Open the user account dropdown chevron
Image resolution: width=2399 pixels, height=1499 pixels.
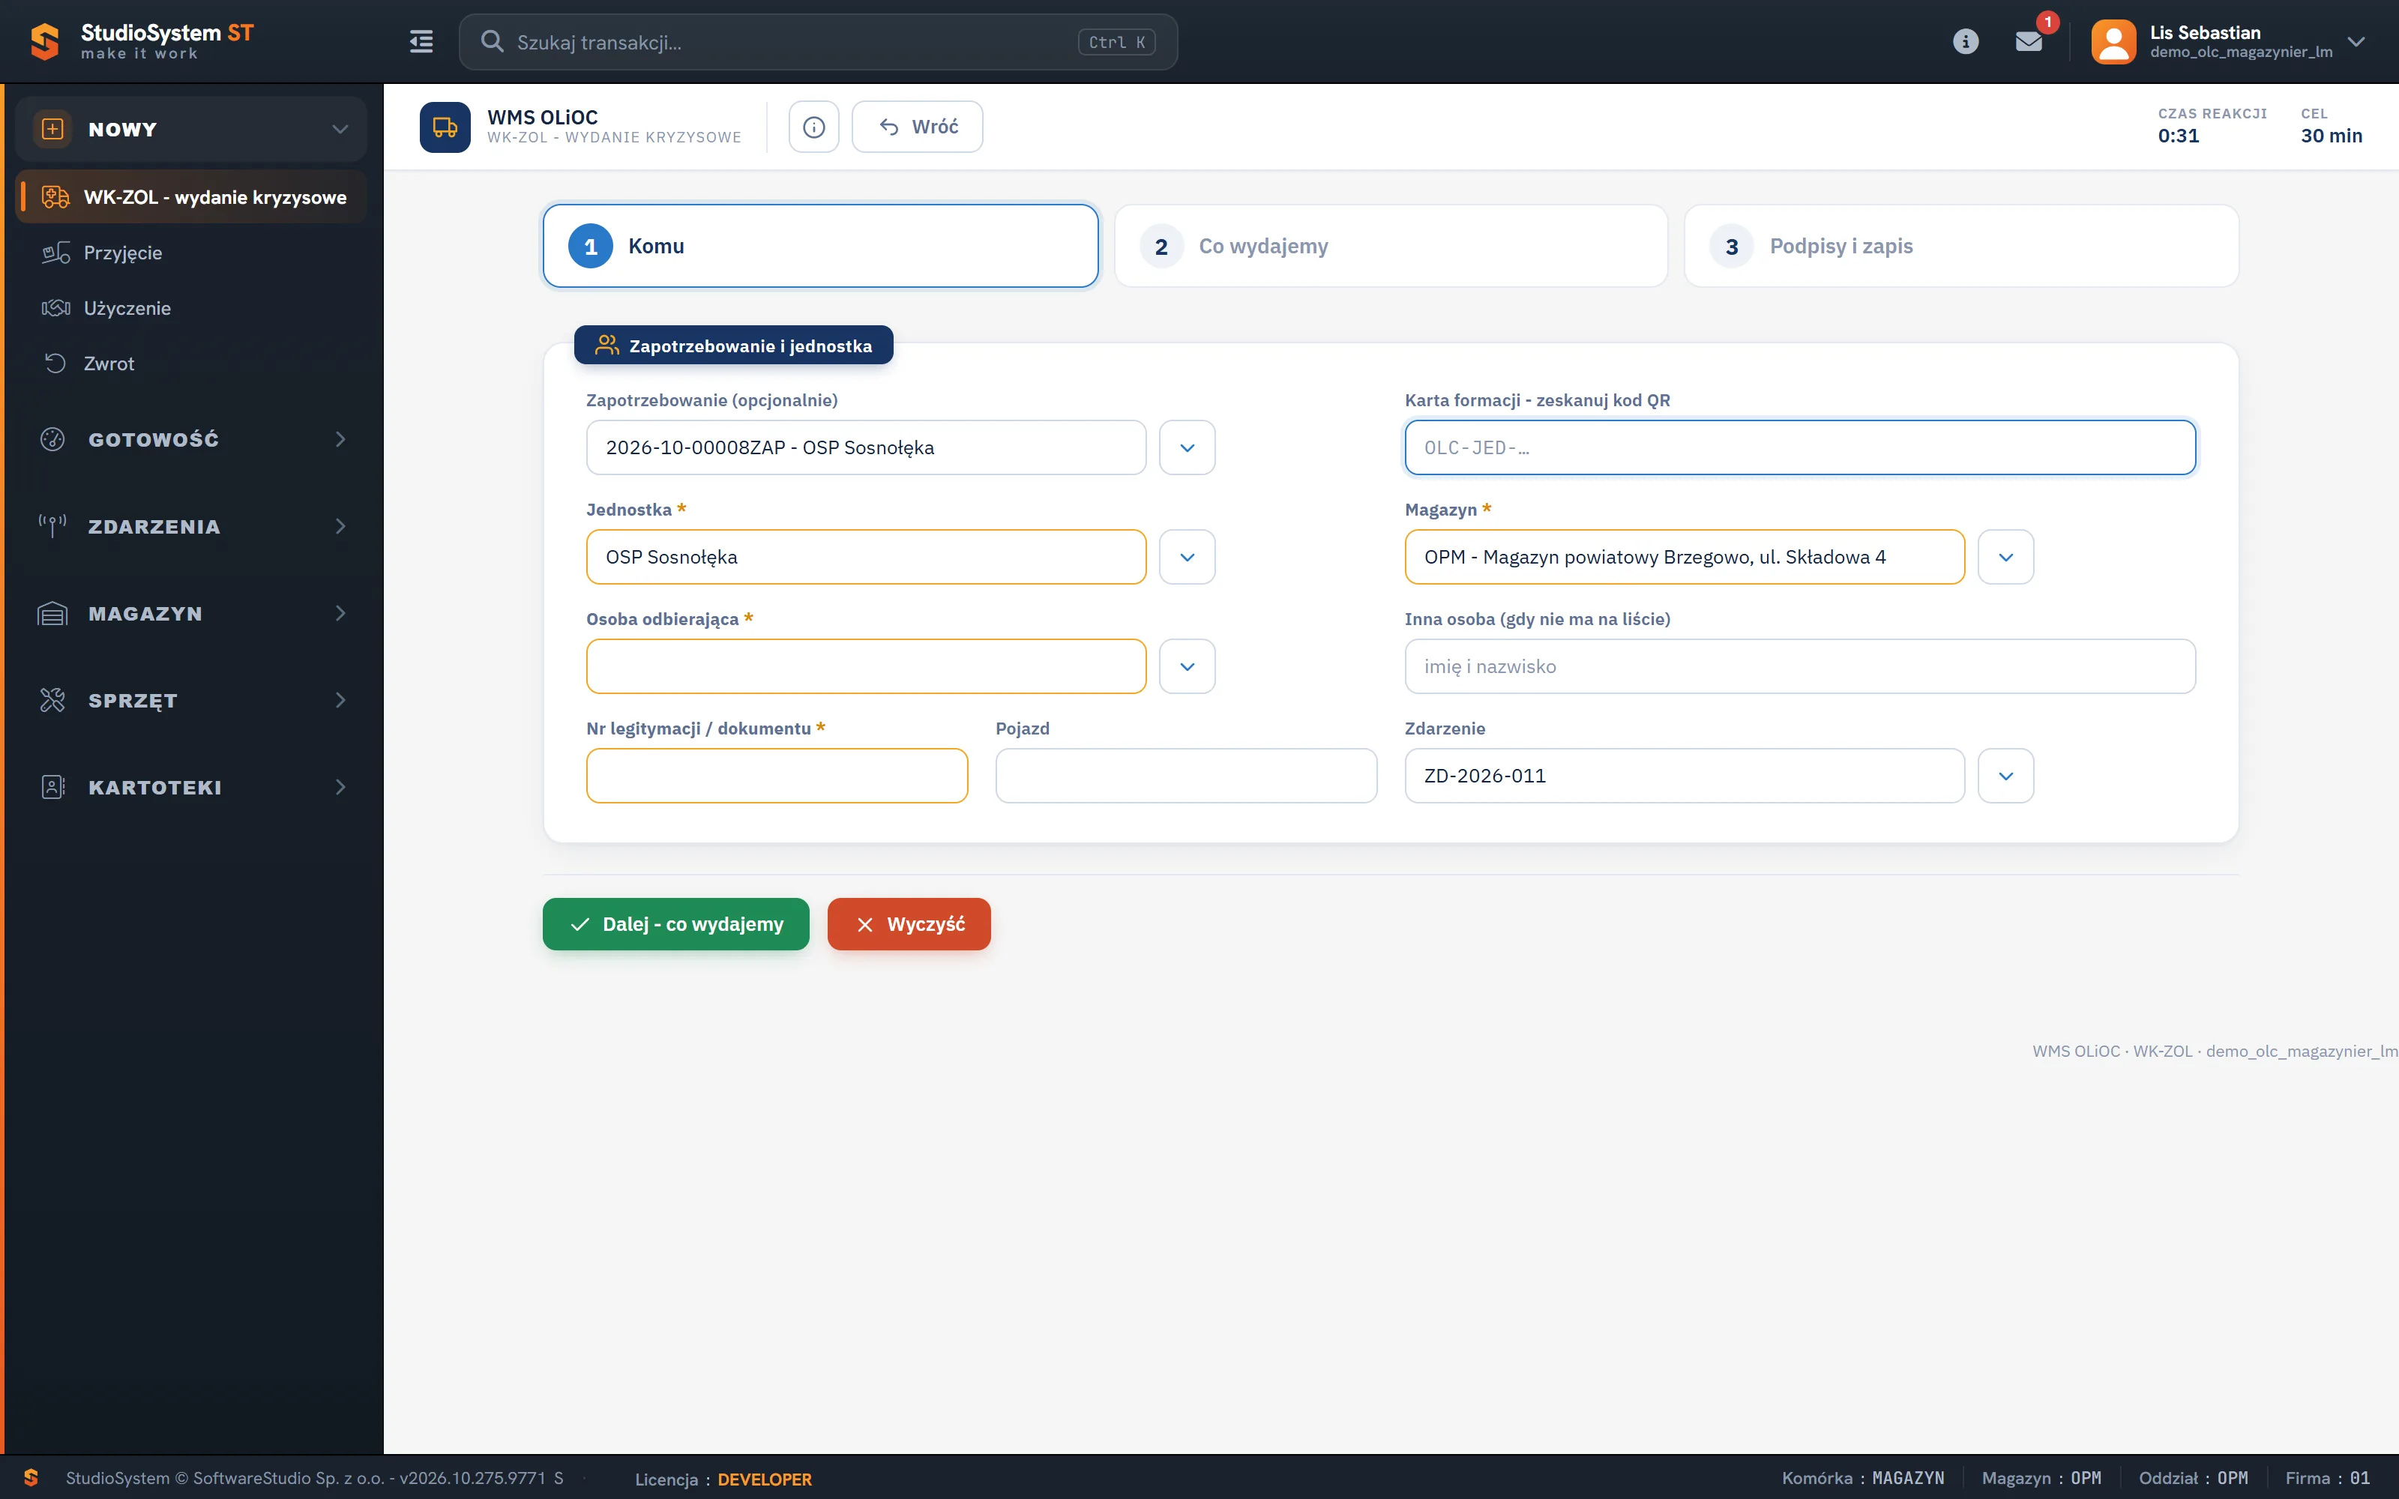2356,42
